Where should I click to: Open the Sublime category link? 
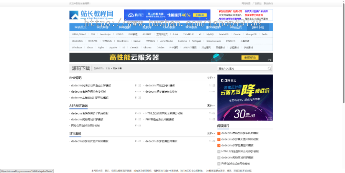pos(182,41)
